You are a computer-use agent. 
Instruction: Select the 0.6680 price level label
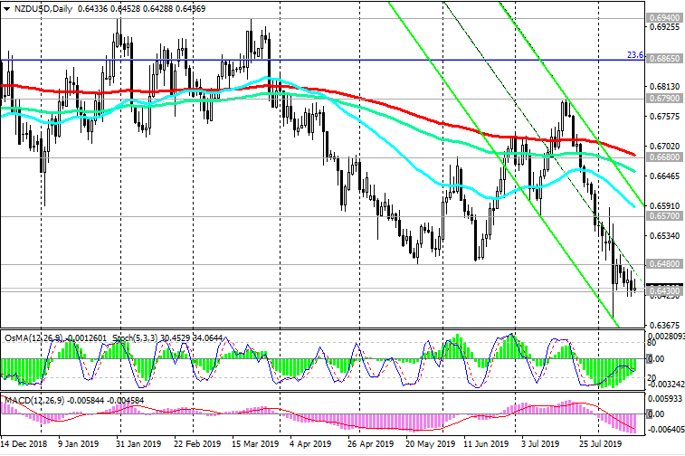pyautogui.click(x=664, y=157)
